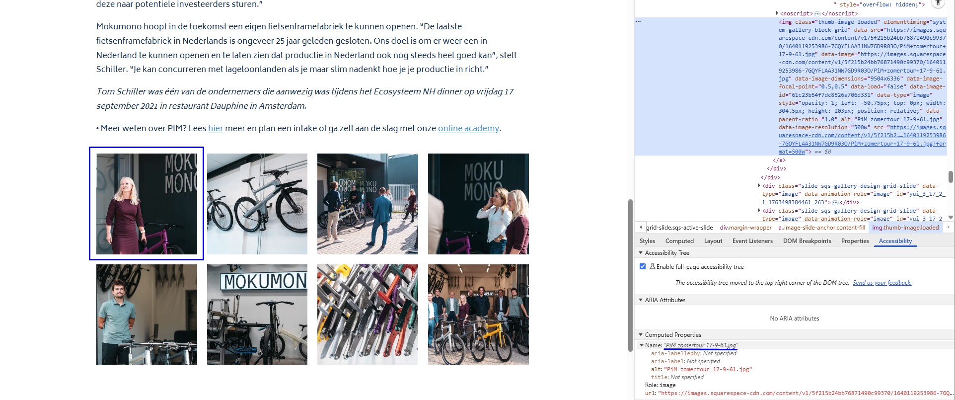Disable full-page accessibility tree checkbox
Screen dimensions: 955x400
pos(643,267)
